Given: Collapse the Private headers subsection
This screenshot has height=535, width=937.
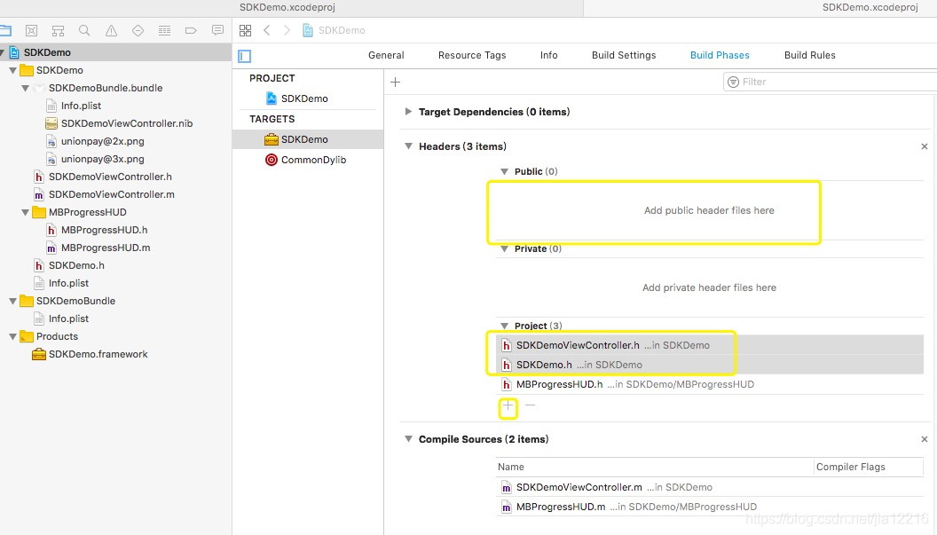Looking at the screenshot, I should (504, 248).
